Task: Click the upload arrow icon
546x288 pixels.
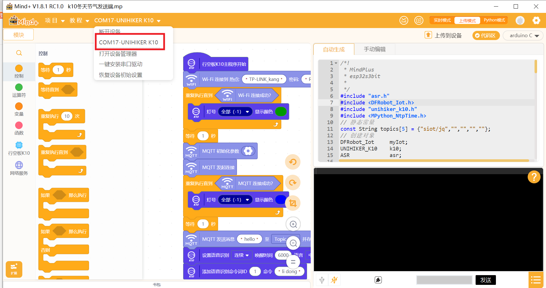Action: (428, 35)
